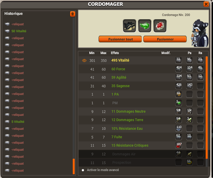Apply the 5 PM rune
This screenshot has height=178, width=213.
point(178,103)
